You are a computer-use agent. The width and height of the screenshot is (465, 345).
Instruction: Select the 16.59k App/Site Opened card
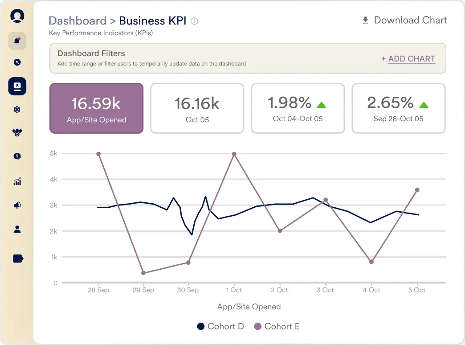[96, 108]
